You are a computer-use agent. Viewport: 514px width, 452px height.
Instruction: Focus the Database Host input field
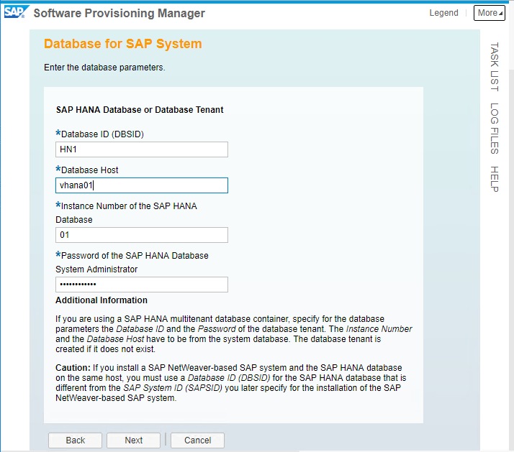142,185
